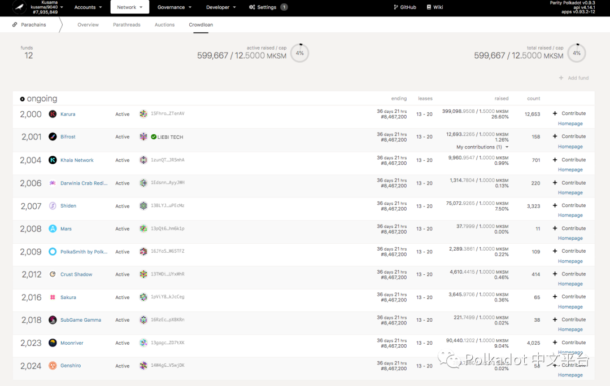Click the identicon for address 16JYo5…W65TFZ

143,252
